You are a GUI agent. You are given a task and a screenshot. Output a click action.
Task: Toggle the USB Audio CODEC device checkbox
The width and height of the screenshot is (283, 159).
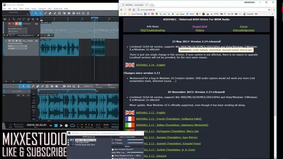[69, 142]
